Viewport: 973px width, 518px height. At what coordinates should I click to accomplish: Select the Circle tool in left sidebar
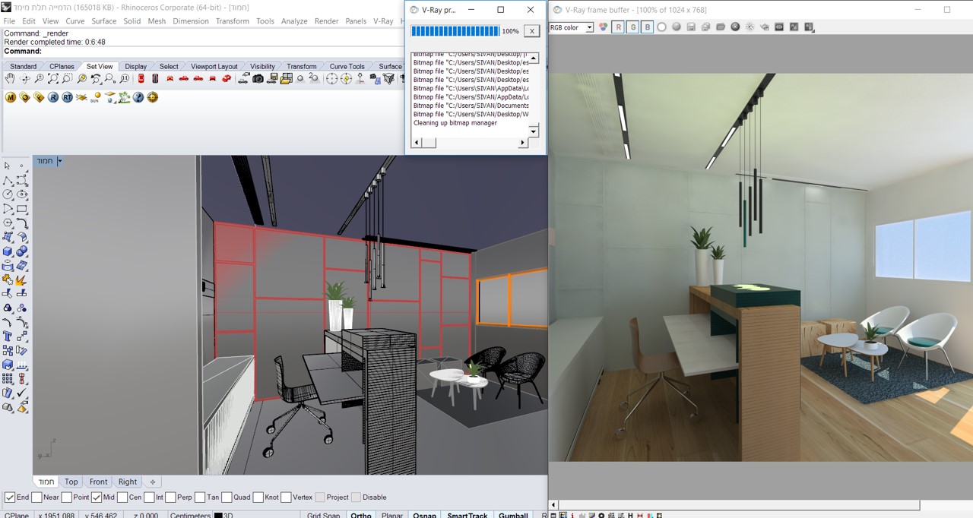7,194
